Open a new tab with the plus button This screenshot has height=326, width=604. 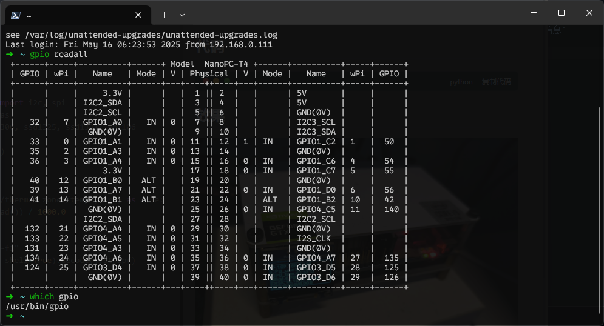tap(164, 15)
